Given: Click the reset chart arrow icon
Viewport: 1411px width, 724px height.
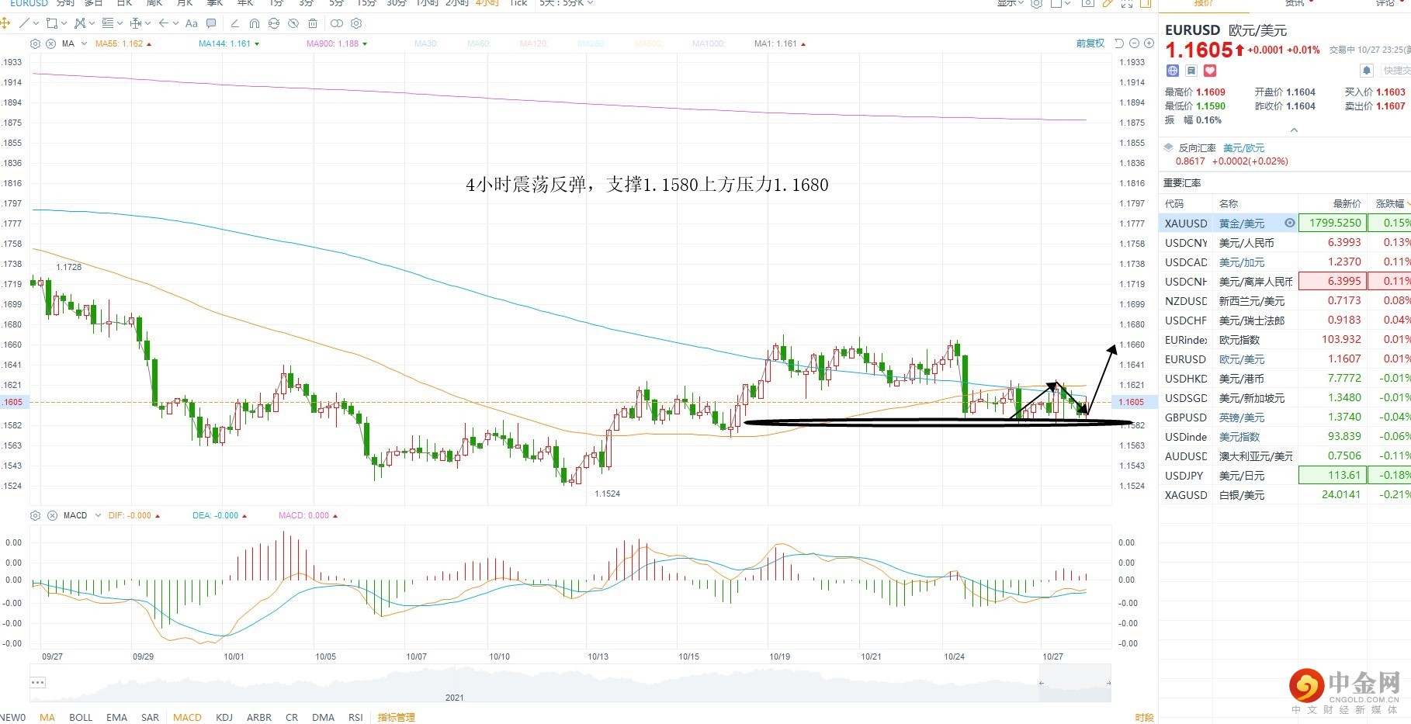Looking at the screenshot, I should pos(1119,43).
